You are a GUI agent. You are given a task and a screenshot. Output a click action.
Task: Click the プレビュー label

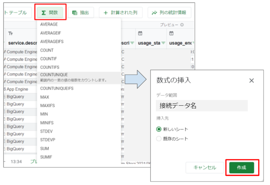(169, 25)
